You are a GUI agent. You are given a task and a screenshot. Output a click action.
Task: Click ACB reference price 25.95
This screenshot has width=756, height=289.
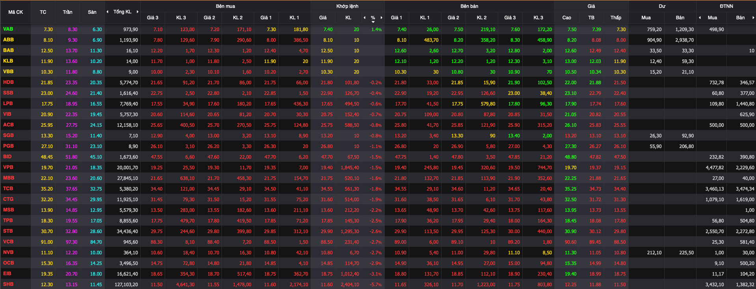click(x=47, y=125)
